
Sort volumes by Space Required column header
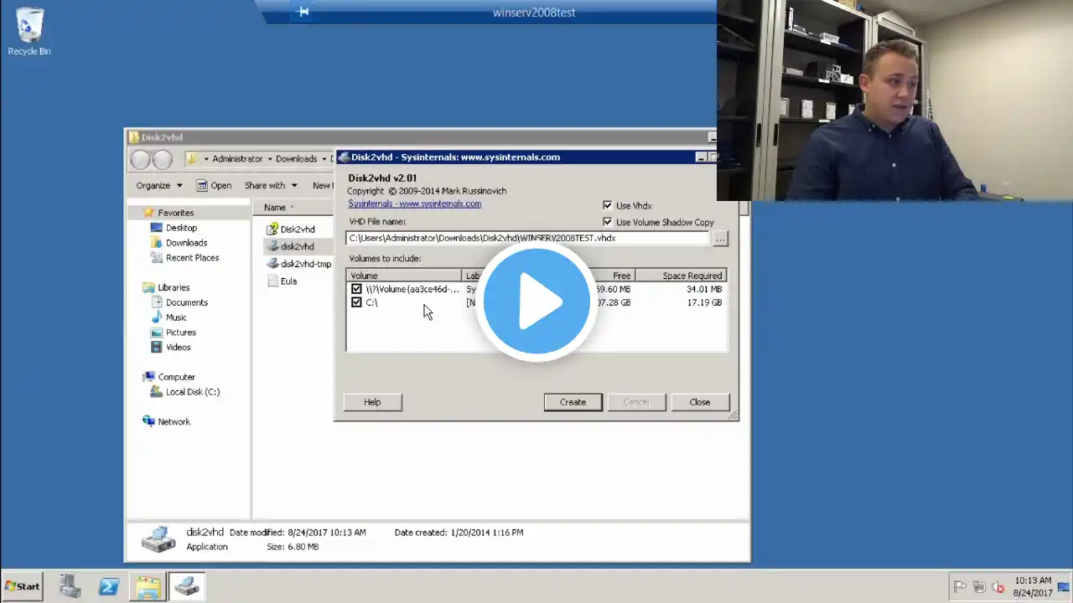(x=680, y=276)
